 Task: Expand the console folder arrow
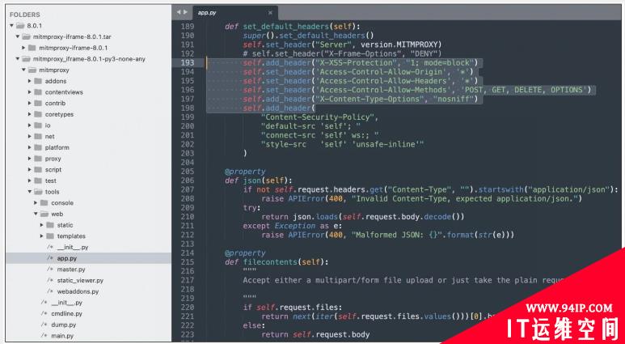[x=36, y=202]
